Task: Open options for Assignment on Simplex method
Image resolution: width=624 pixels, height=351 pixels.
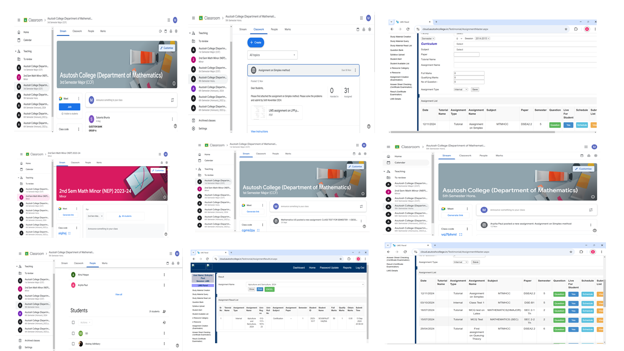Action: coord(355,70)
